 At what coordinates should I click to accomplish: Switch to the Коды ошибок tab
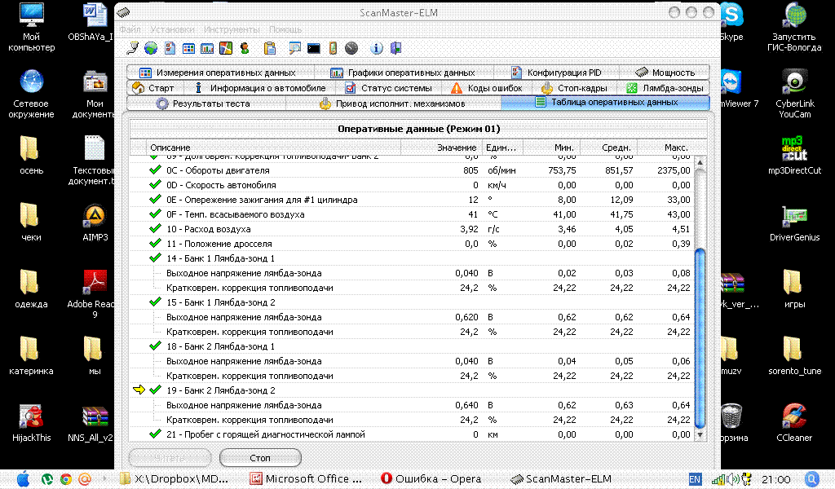pyautogui.click(x=487, y=88)
